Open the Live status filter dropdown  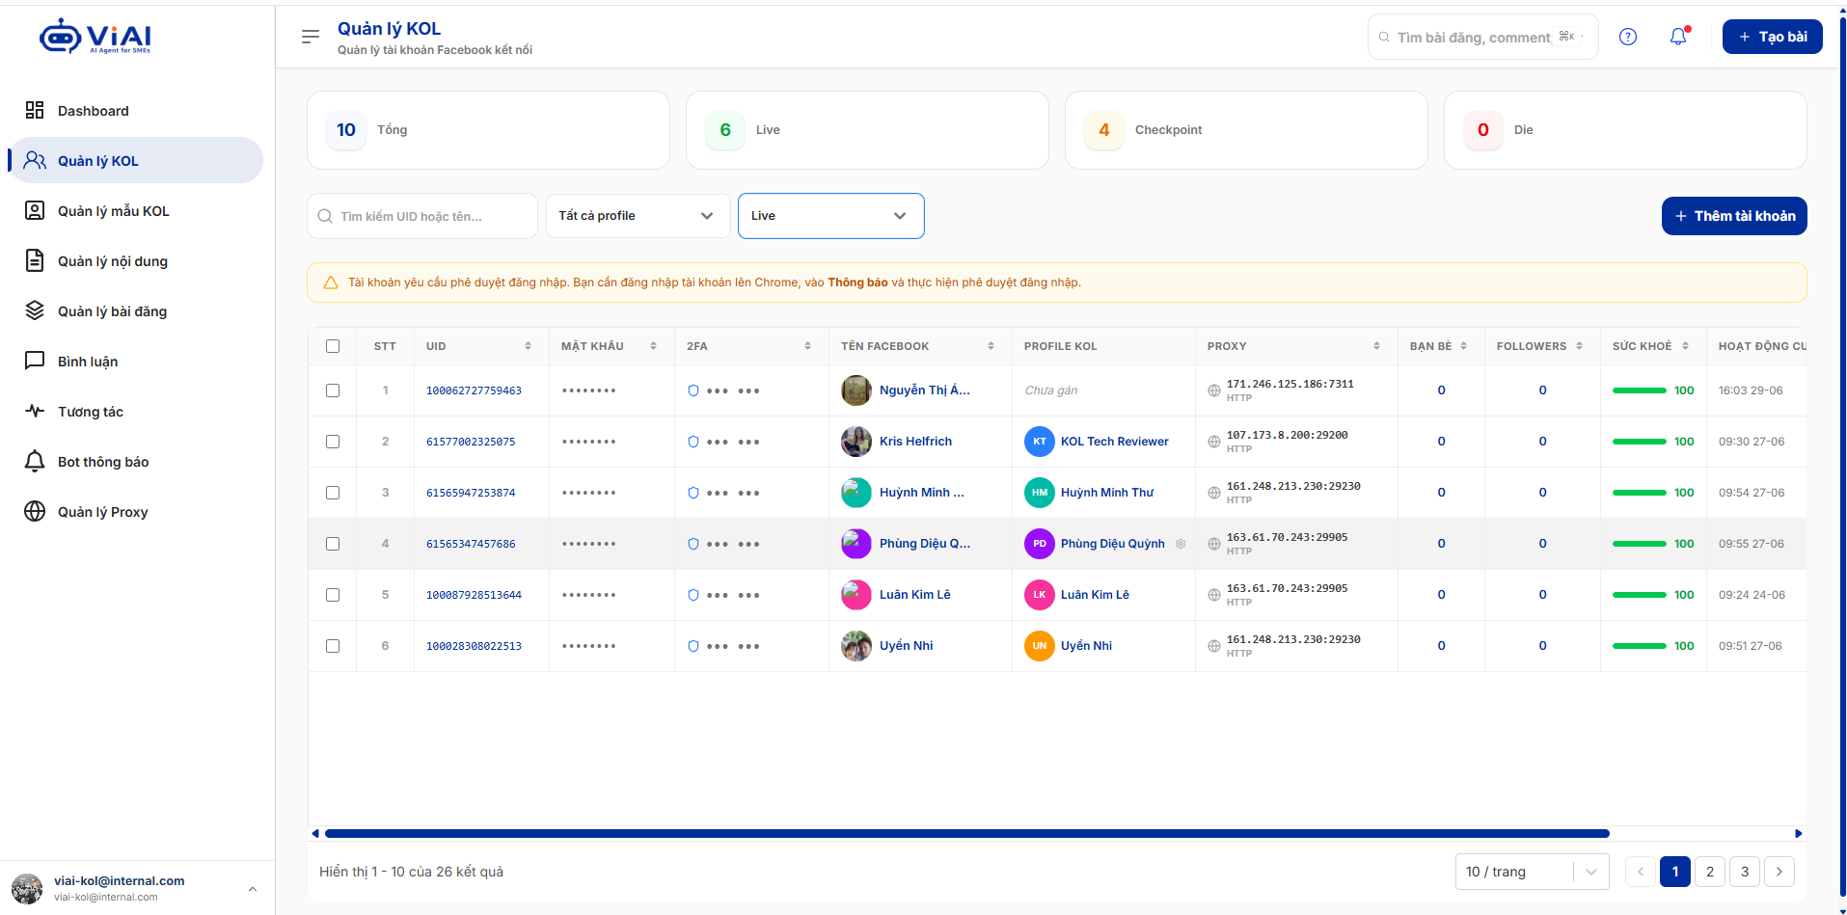pyautogui.click(x=831, y=216)
